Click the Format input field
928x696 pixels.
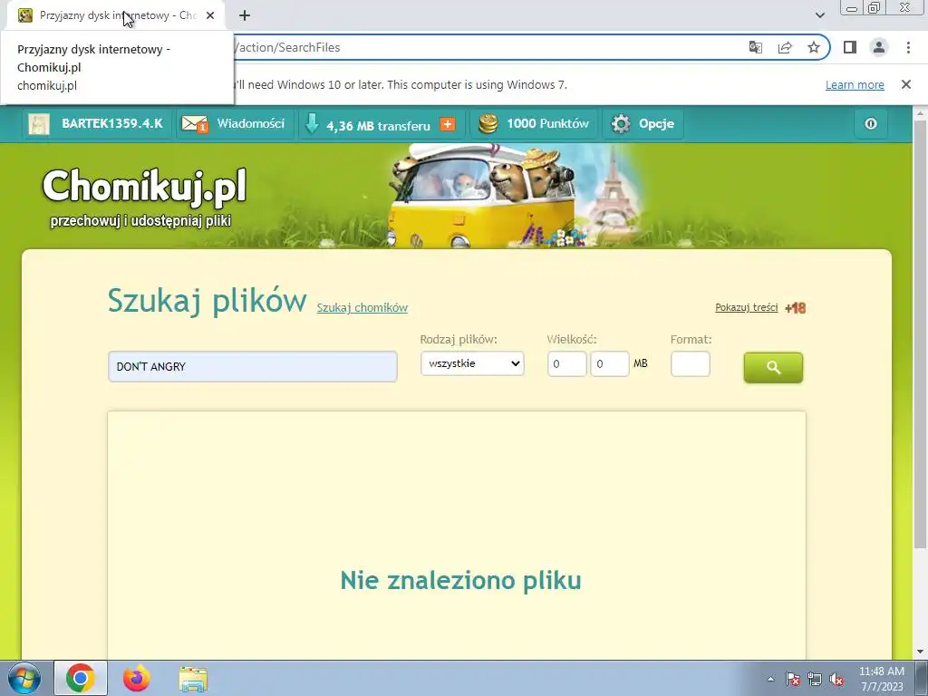pyautogui.click(x=690, y=364)
